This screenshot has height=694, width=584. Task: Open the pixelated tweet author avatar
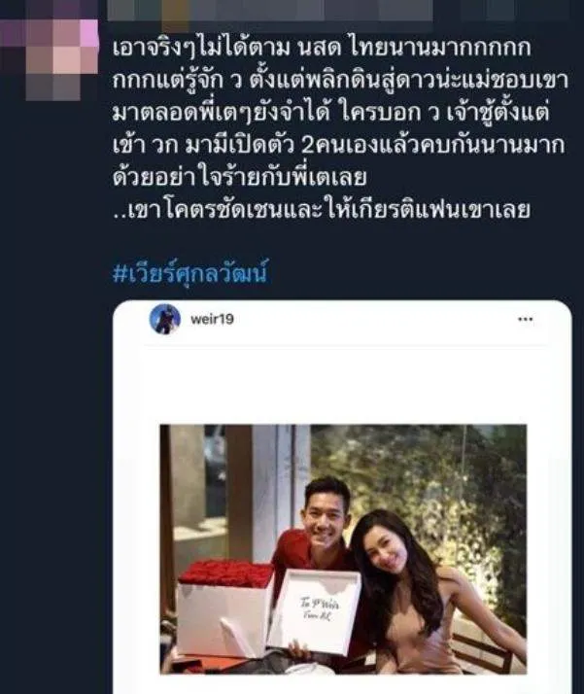pos(50,59)
